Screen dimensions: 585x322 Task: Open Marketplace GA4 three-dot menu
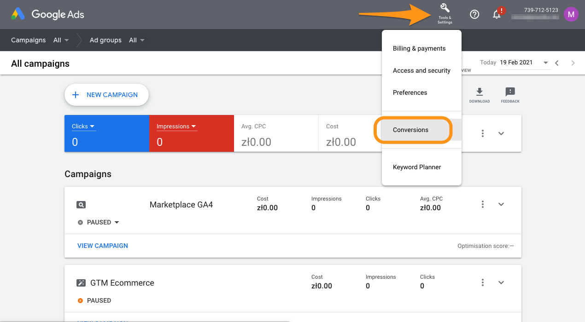(483, 204)
